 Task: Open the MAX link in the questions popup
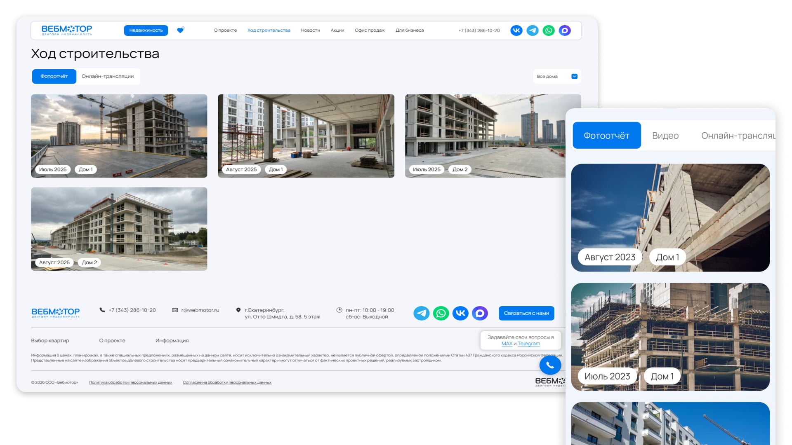pos(507,344)
